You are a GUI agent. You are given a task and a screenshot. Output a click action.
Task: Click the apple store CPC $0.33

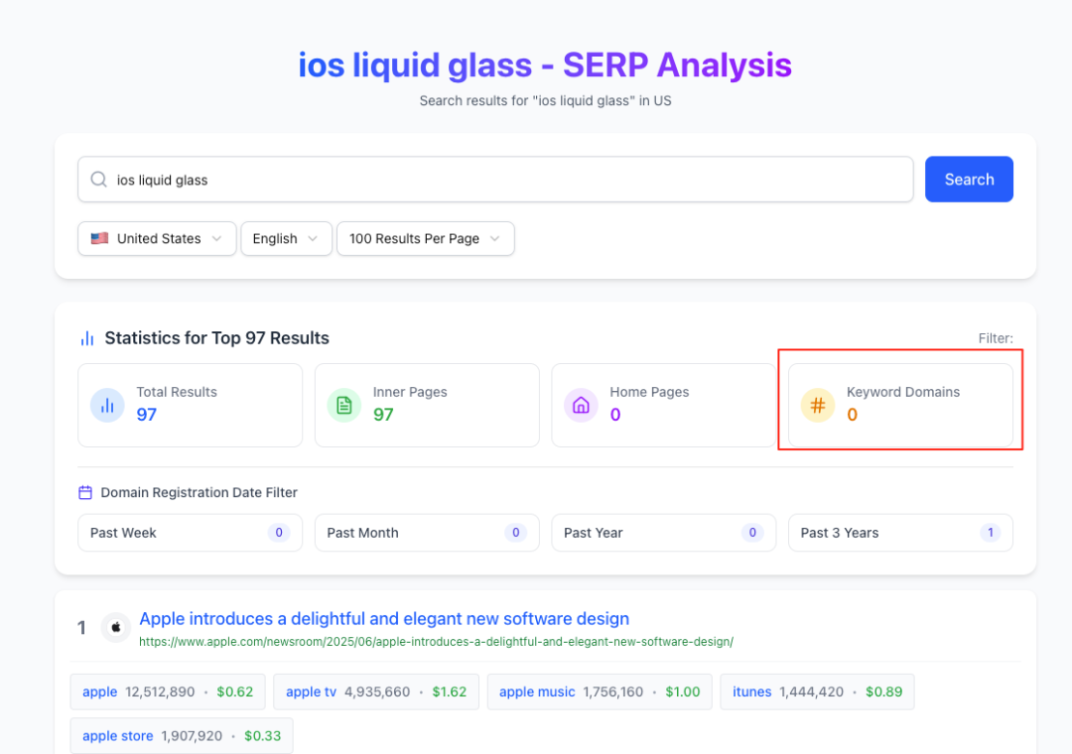pyautogui.click(x=262, y=736)
